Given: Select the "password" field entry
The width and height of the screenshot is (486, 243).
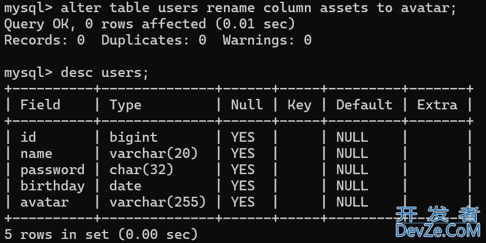Looking at the screenshot, I should click(52, 170).
